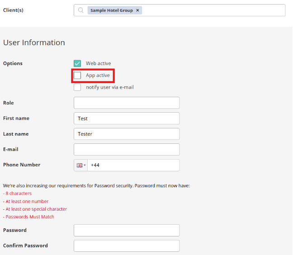
Task: Click empty area of Client(s) search box
Action: (213, 10)
